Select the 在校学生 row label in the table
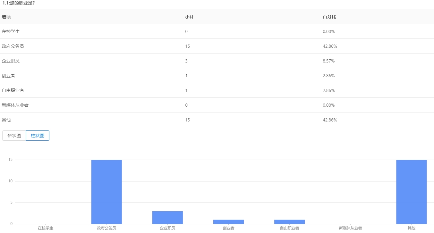 [11, 31]
